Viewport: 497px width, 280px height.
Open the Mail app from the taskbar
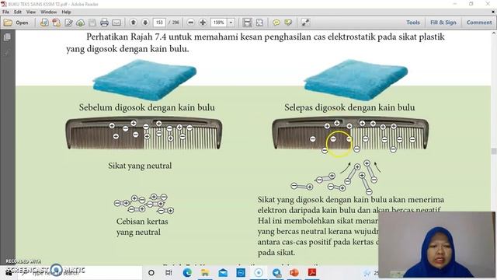point(223,273)
